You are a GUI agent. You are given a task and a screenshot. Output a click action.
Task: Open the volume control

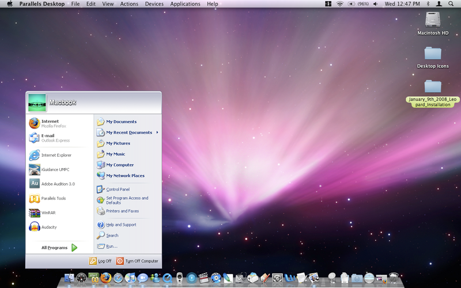pyautogui.click(x=376, y=4)
